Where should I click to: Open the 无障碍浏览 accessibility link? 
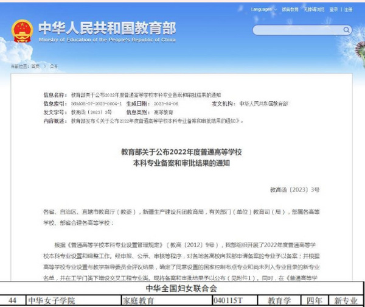[314, 9]
